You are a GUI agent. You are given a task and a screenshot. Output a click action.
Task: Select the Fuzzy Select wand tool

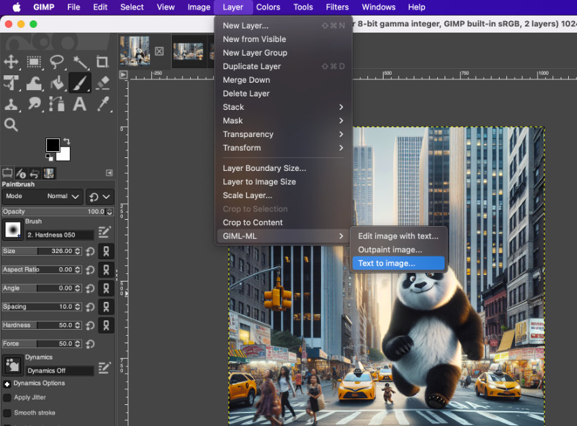tap(80, 62)
